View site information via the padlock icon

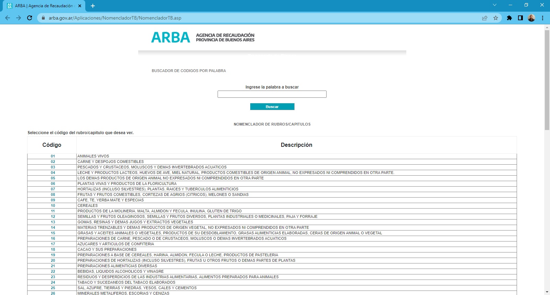(43, 18)
